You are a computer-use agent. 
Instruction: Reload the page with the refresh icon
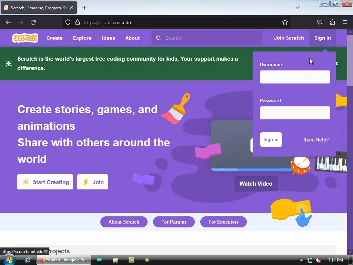tap(33, 22)
